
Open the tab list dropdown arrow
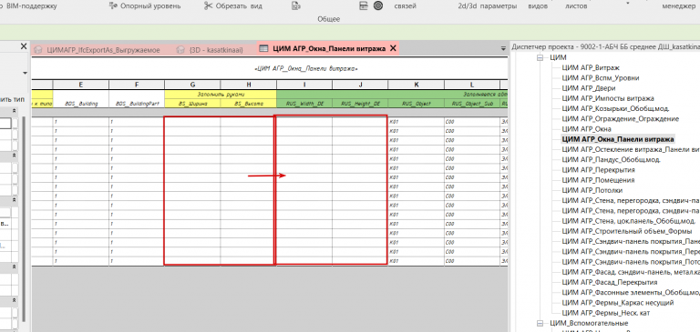503,47
